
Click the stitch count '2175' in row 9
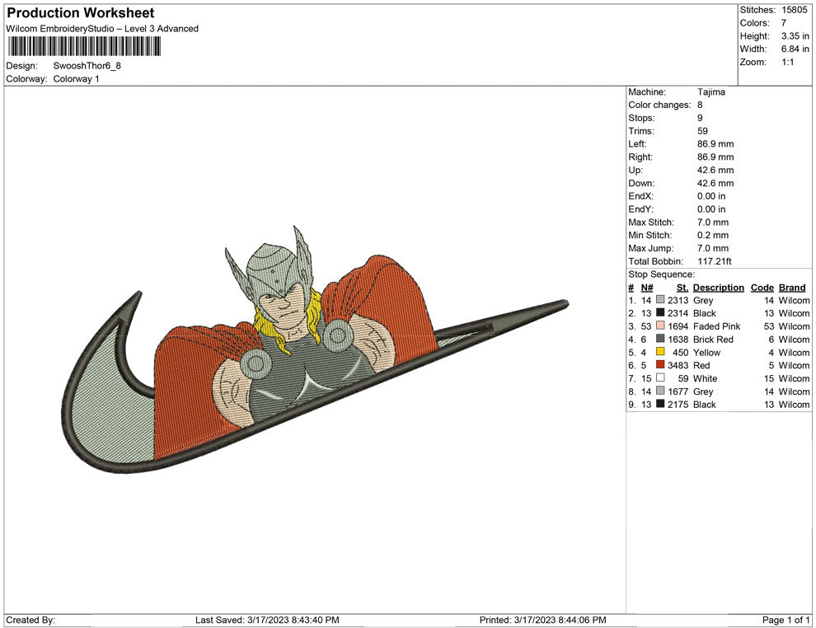click(x=678, y=405)
